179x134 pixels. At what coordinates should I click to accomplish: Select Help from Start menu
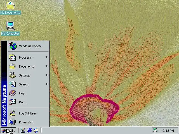click(x=28, y=93)
